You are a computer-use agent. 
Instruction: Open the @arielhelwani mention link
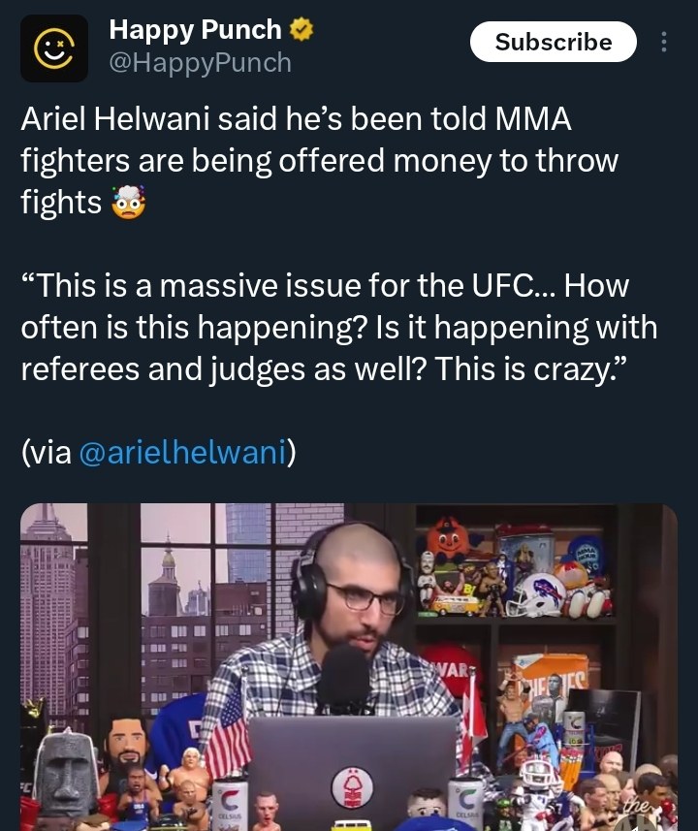click(182, 452)
